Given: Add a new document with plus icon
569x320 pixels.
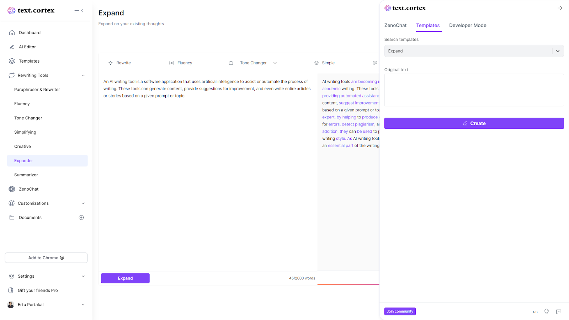Looking at the screenshot, I should pos(81,218).
